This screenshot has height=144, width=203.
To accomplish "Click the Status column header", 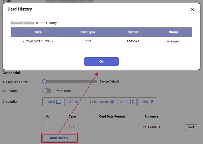I will (x=174, y=32).
